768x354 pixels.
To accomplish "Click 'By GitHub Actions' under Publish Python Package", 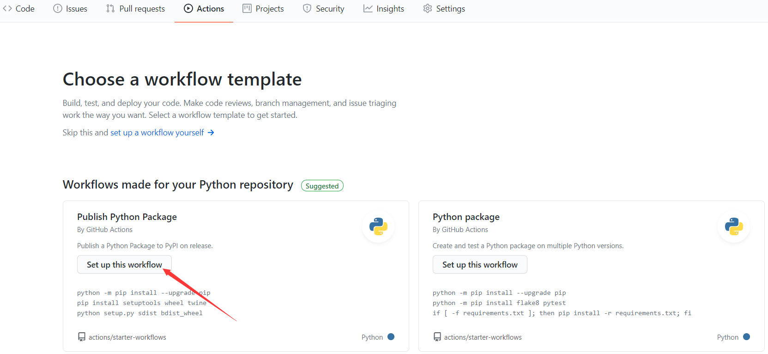I will [105, 230].
